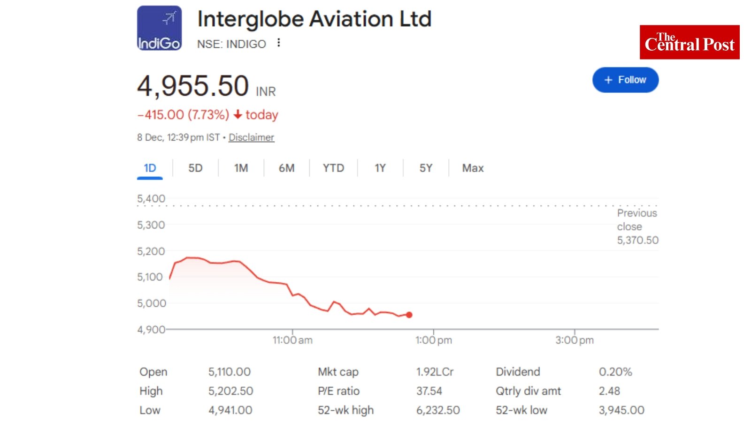Click the plus icon inside the Follow button
Screen dimensions: 751x422
609,80
